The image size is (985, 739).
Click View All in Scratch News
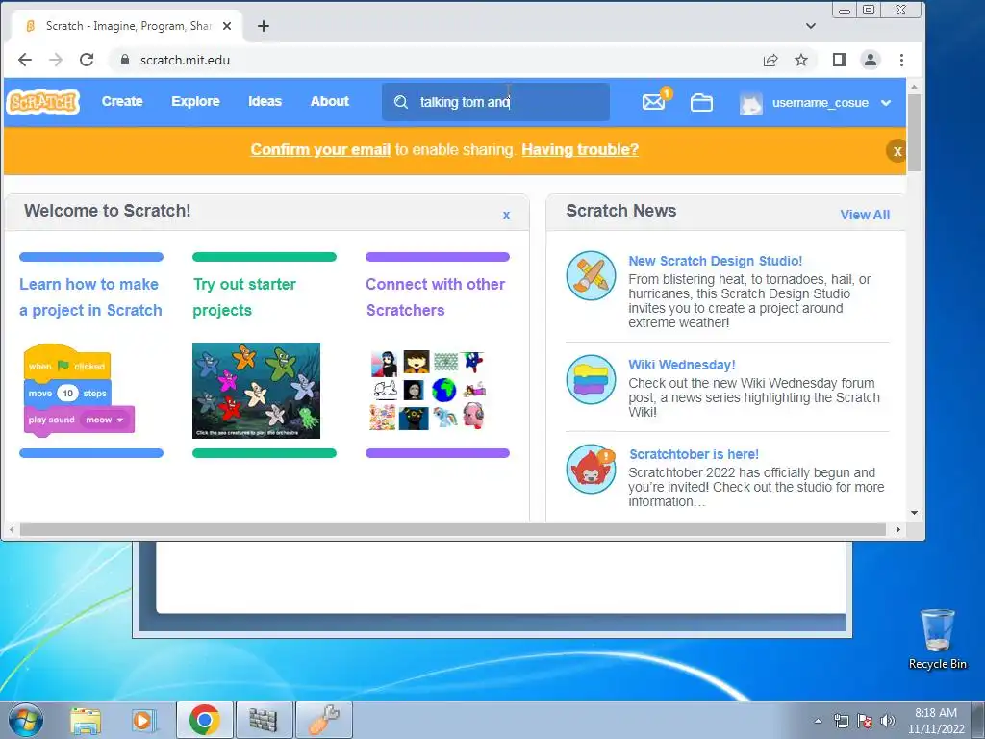coord(865,215)
